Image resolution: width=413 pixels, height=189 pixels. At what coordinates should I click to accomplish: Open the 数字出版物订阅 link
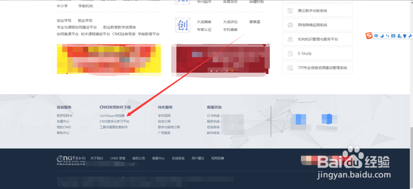point(169,127)
